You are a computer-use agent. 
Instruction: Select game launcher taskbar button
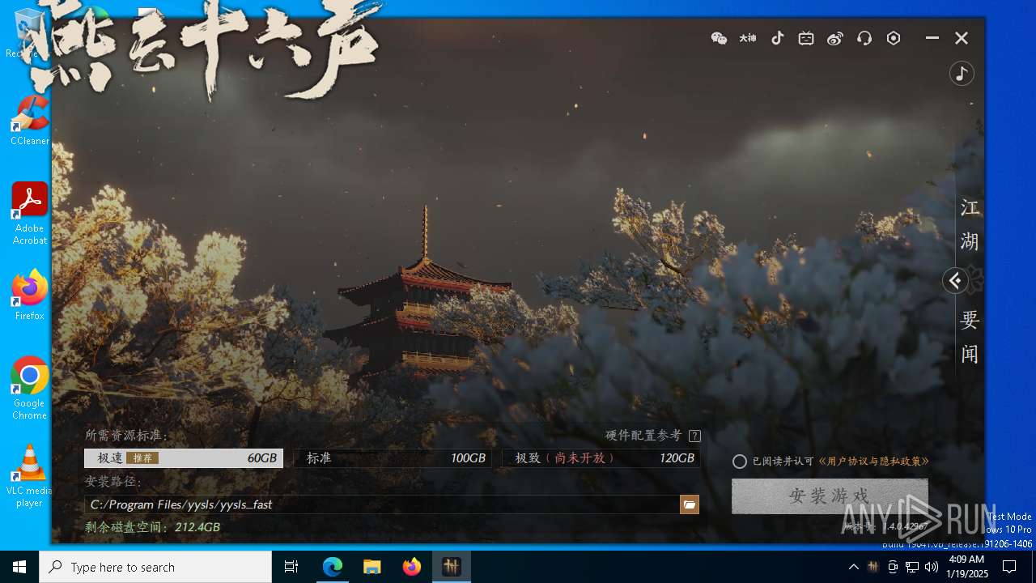452,567
